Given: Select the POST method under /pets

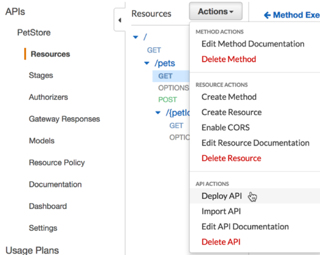Looking at the screenshot, I should coord(167,100).
